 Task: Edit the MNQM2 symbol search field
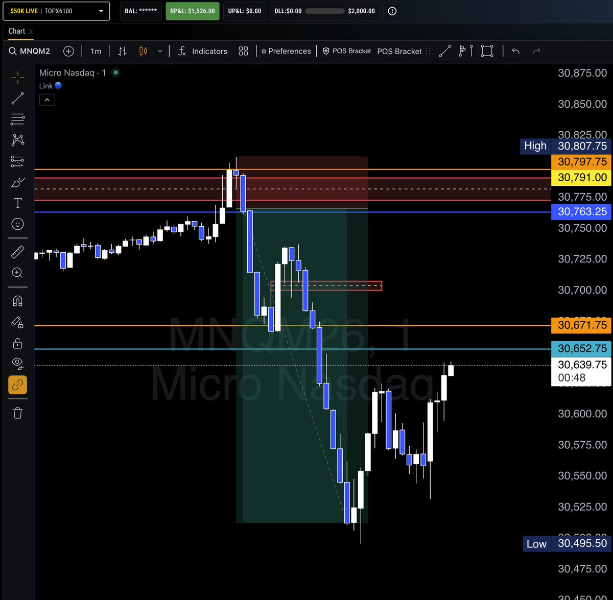(35, 51)
